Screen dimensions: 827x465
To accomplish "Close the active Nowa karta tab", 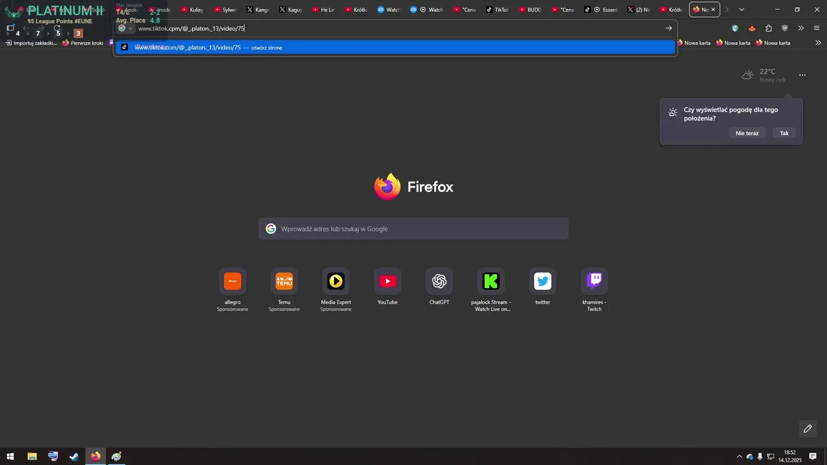I will [713, 10].
